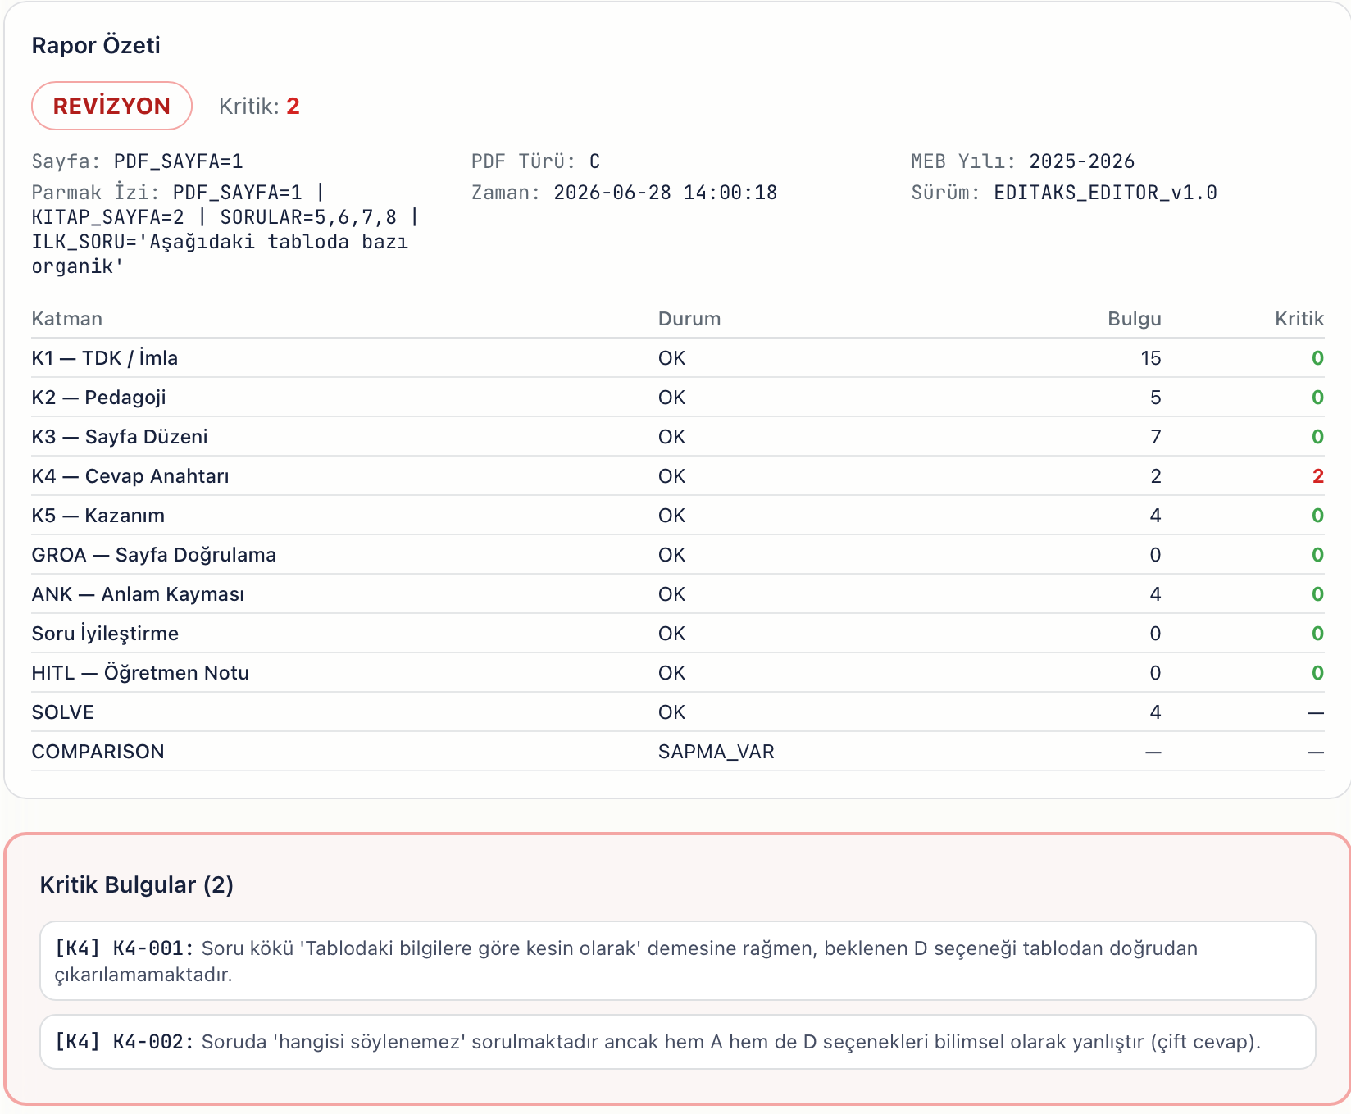Select HITL — Öğretmen Notu row
Image resolution: width=1351 pixels, height=1114 pixels.
point(678,673)
